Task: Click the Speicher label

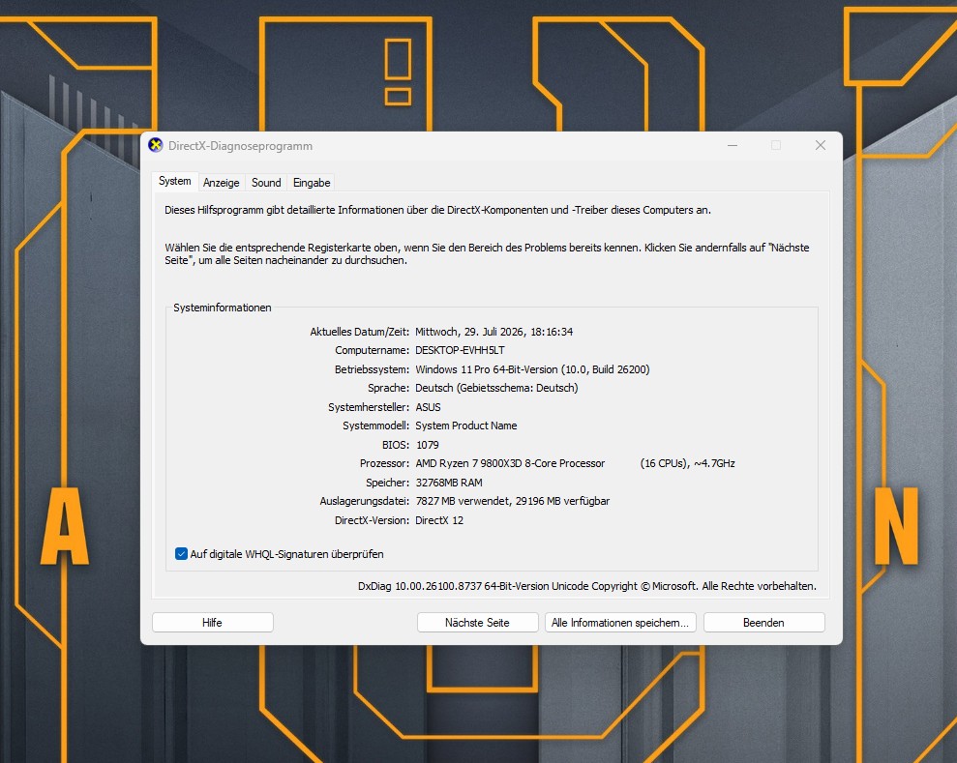Action: coord(388,483)
